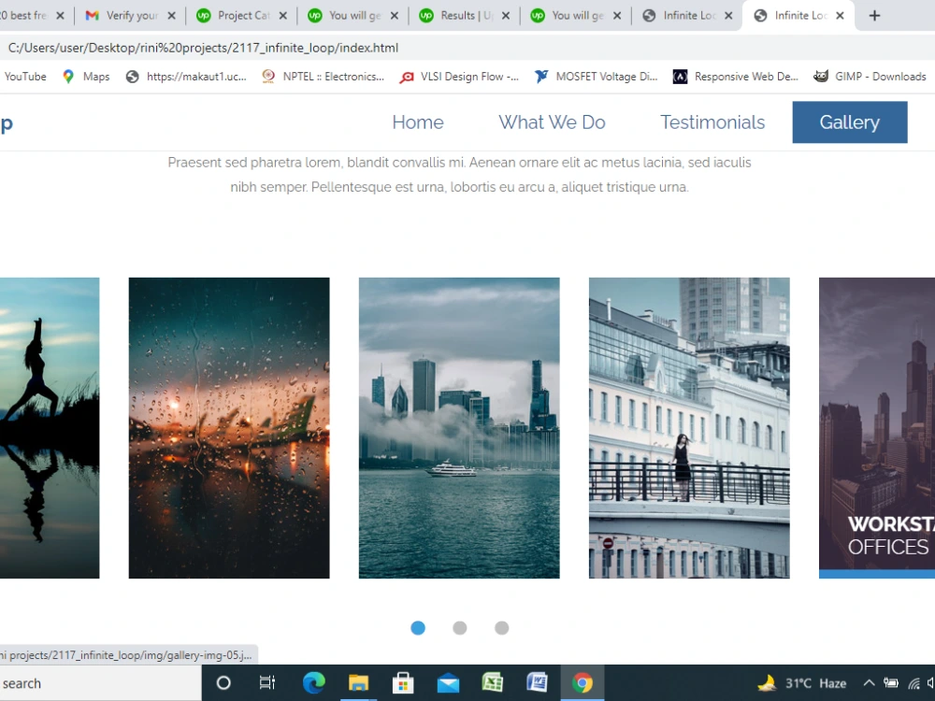Close the Project Cat tab
Image resolution: width=935 pixels, height=701 pixels.
[x=283, y=16]
